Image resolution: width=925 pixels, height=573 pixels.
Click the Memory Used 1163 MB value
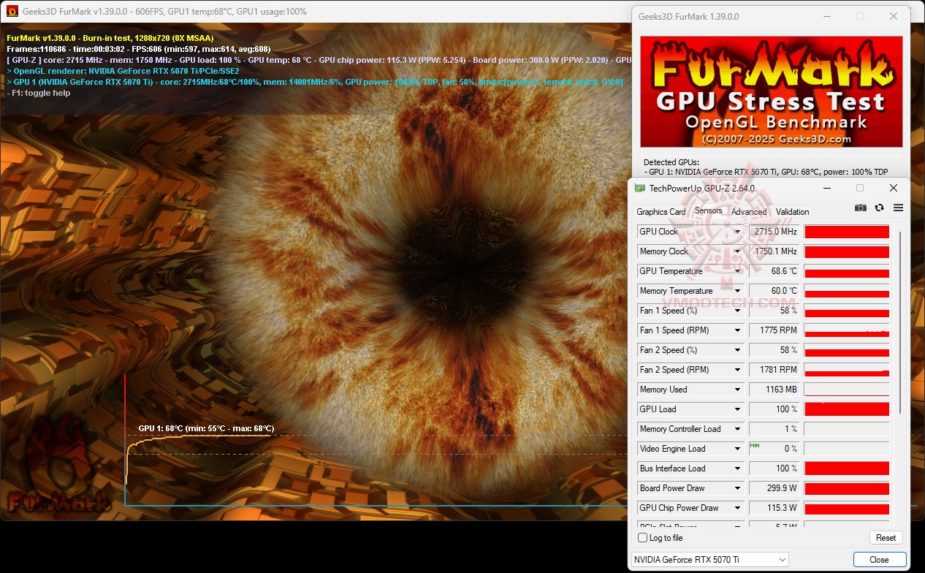(x=774, y=390)
